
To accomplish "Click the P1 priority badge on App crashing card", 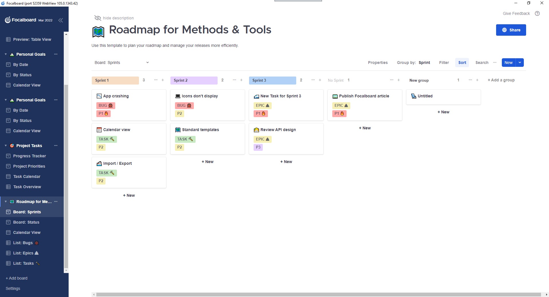I will pos(103,113).
